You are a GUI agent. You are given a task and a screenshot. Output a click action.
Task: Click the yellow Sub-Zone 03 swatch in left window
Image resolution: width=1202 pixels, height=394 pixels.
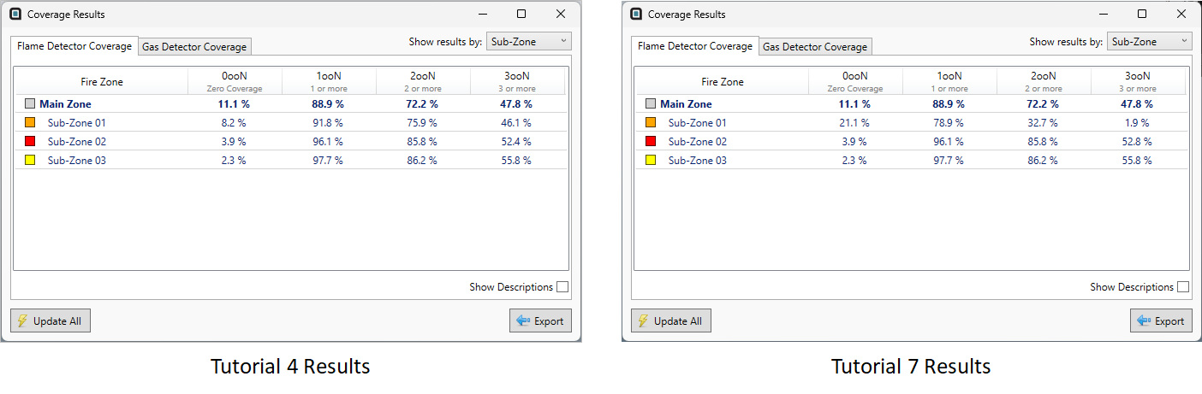coord(28,161)
